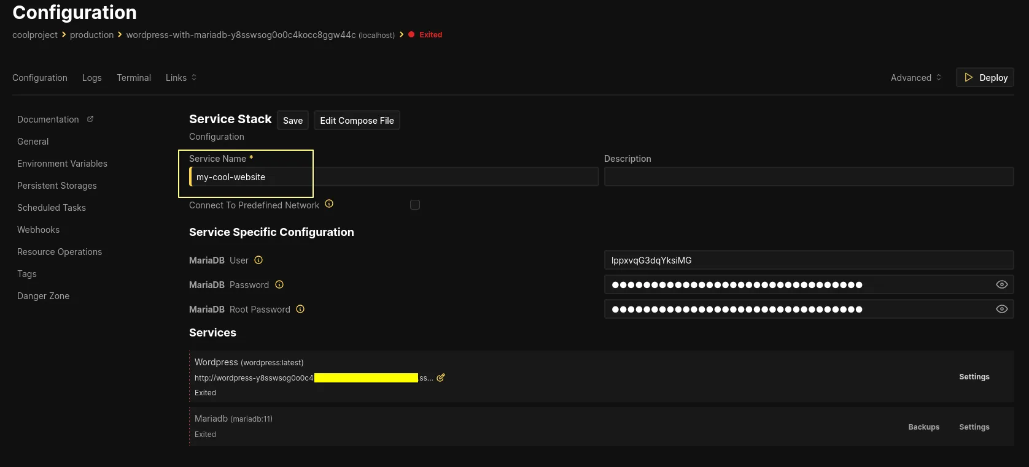Expand the Links dropdown
Screen dimensions: 1029x467
coord(181,78)
